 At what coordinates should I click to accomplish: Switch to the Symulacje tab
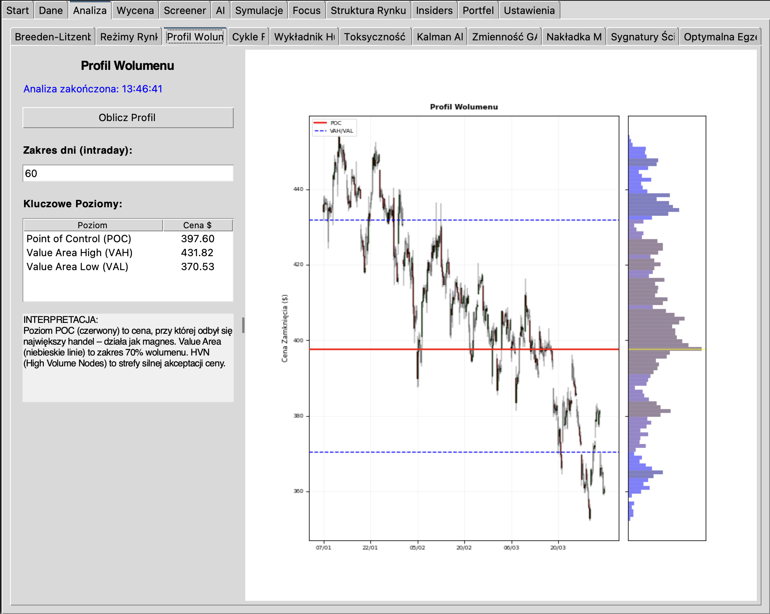(259, 10)
